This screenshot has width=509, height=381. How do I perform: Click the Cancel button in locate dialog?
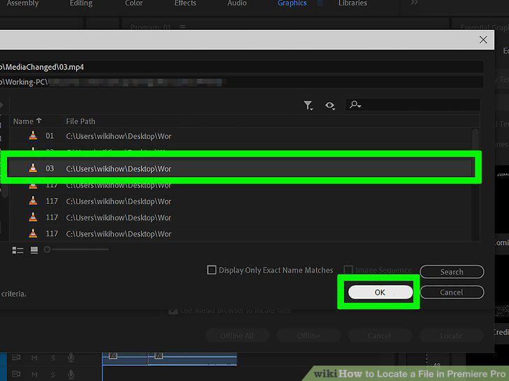pos(452,292)
